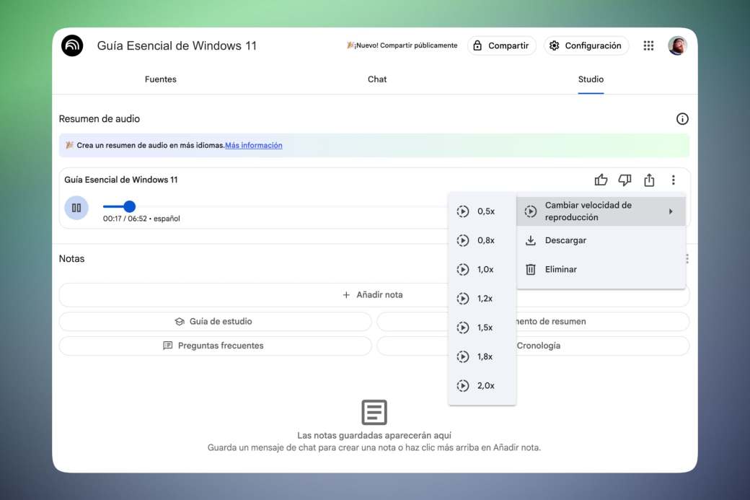The height and width of the screenshot is (500, 750).
Task: Open Configuración settings
Action: [586, 45]
